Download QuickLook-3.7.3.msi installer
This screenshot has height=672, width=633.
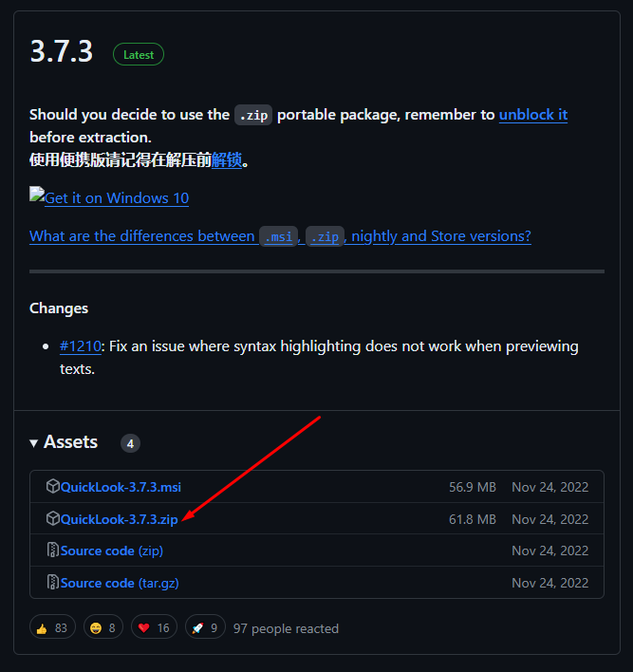click(121, 487)
